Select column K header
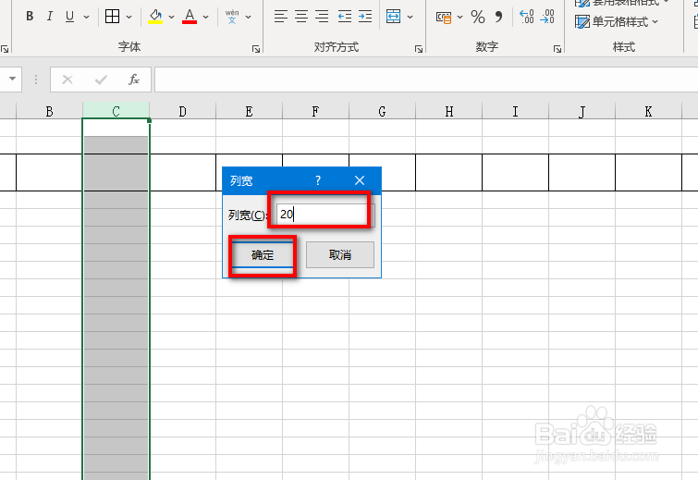698x480 pixels. (648, 111)
